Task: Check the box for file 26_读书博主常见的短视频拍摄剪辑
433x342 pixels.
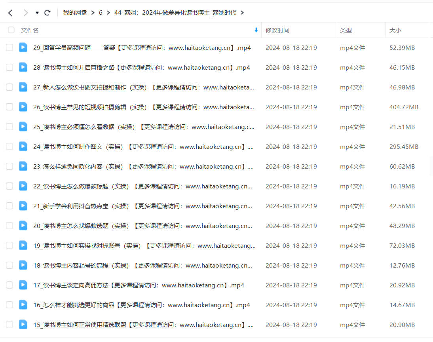Action: [9, 107]
